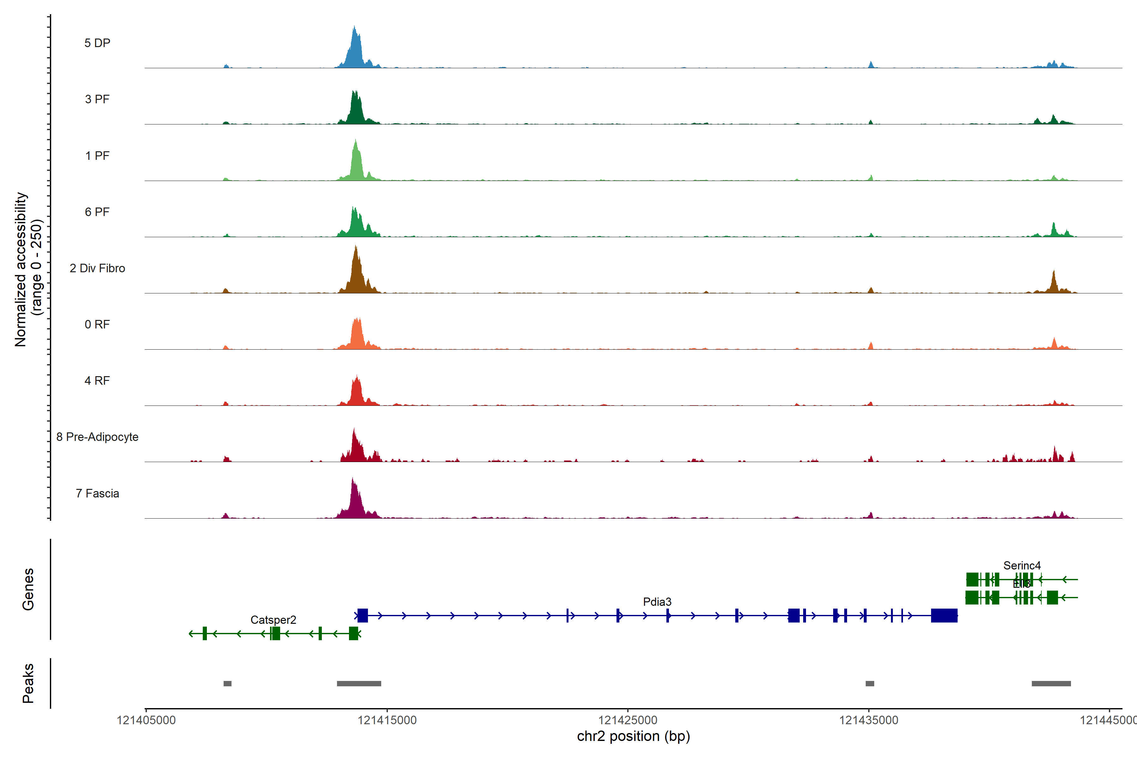The width and height of the screenshot is (1137, 758).
Task: Click the Catsper2 gene label
Action: point(273,620)
